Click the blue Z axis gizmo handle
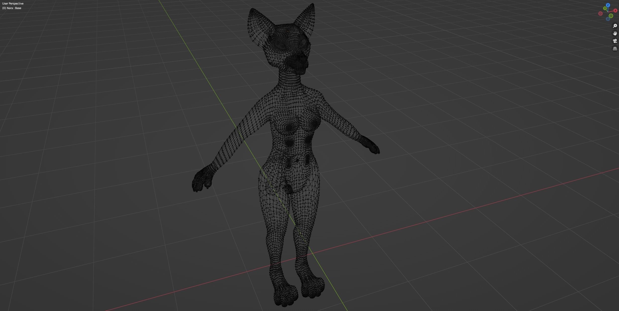 pyautogui.click(x=608, y=5)
